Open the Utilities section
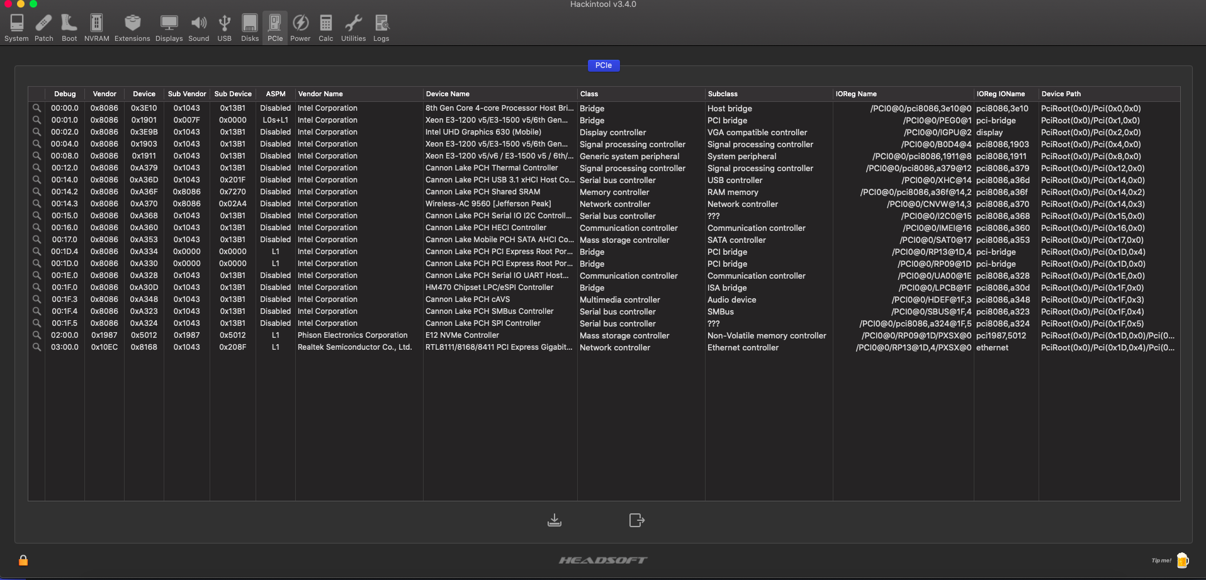Screen dimensions: 1206x580 [x=353, y=28]
